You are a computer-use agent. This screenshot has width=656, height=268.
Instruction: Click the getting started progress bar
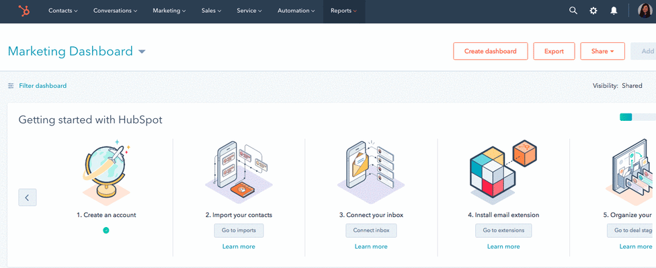[638, 118]
